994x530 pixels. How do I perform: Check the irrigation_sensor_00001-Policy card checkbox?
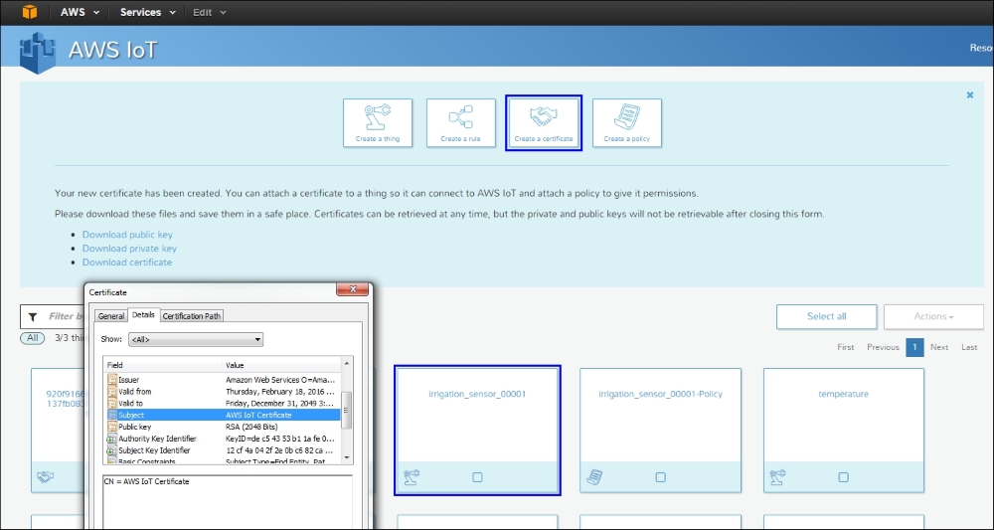(661, 477)
